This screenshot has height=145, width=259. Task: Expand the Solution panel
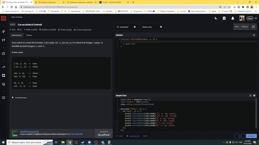[x=254, y=35]
